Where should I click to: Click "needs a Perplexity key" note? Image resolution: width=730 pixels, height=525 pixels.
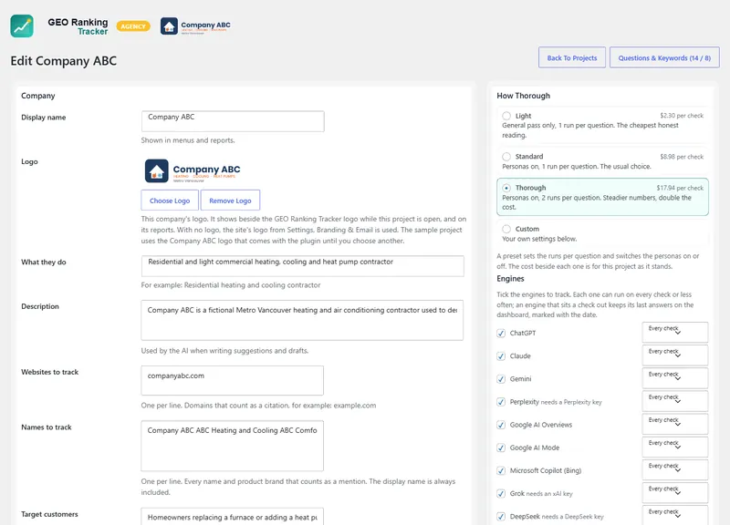[571, 402]
